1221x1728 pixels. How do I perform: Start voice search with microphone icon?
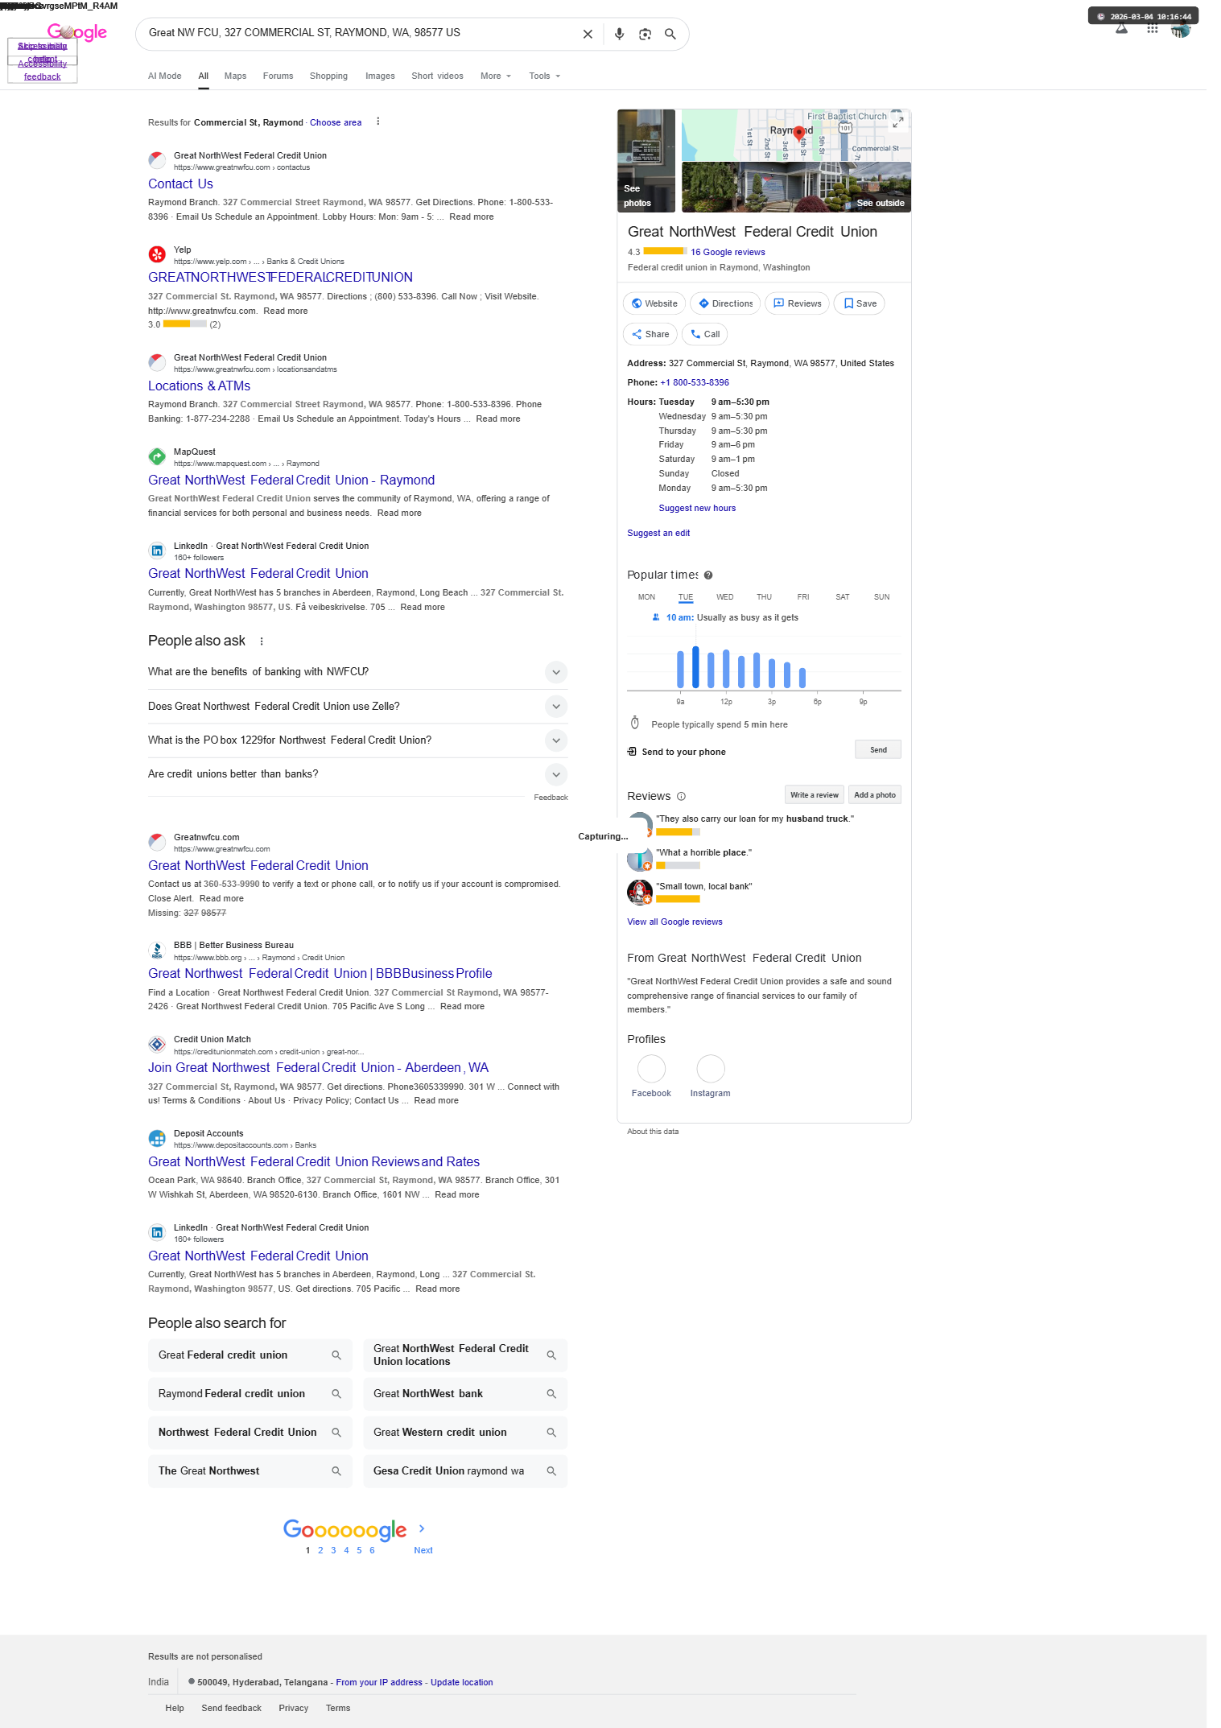(x=619, y=34)
